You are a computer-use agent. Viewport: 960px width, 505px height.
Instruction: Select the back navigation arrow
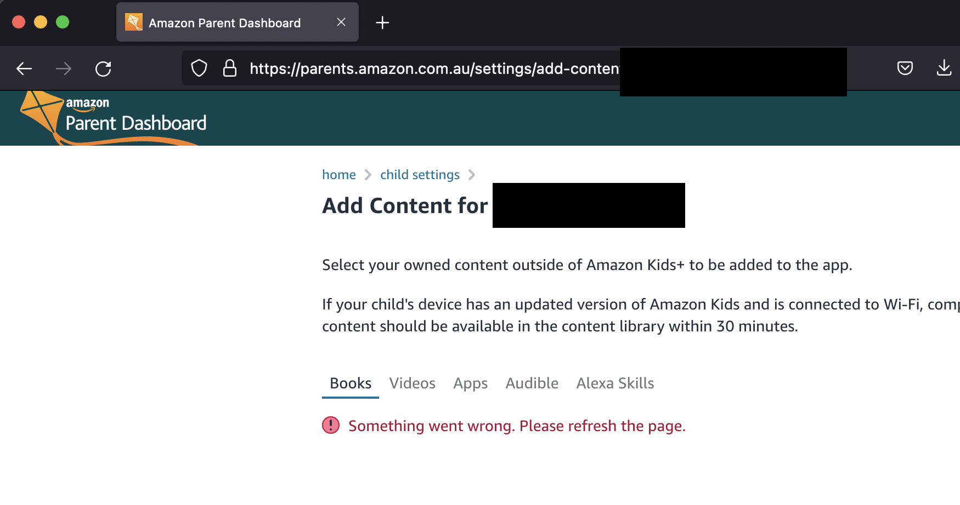tap(24, 68)
